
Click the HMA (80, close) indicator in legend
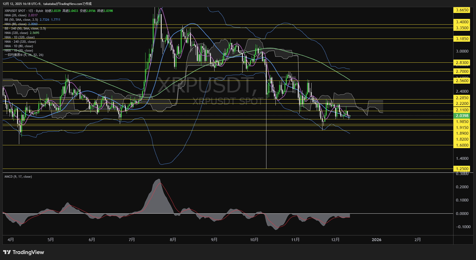pyautogui.click(x=14, y=24)
